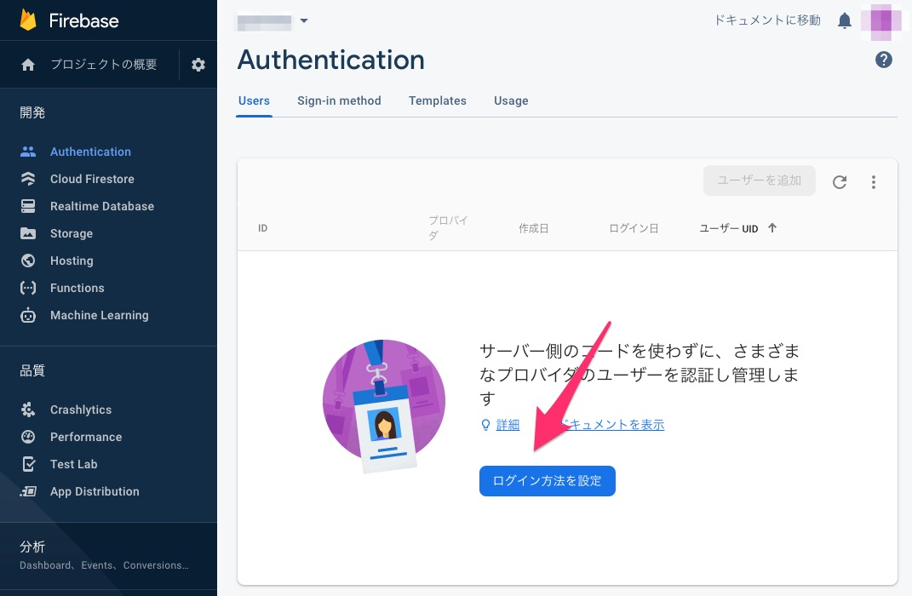Expand the 分析 section
This screenshot has height=596, width=912.
108,555
